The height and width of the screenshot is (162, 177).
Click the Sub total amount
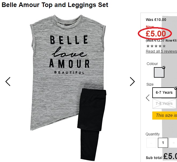click(170, 156)
